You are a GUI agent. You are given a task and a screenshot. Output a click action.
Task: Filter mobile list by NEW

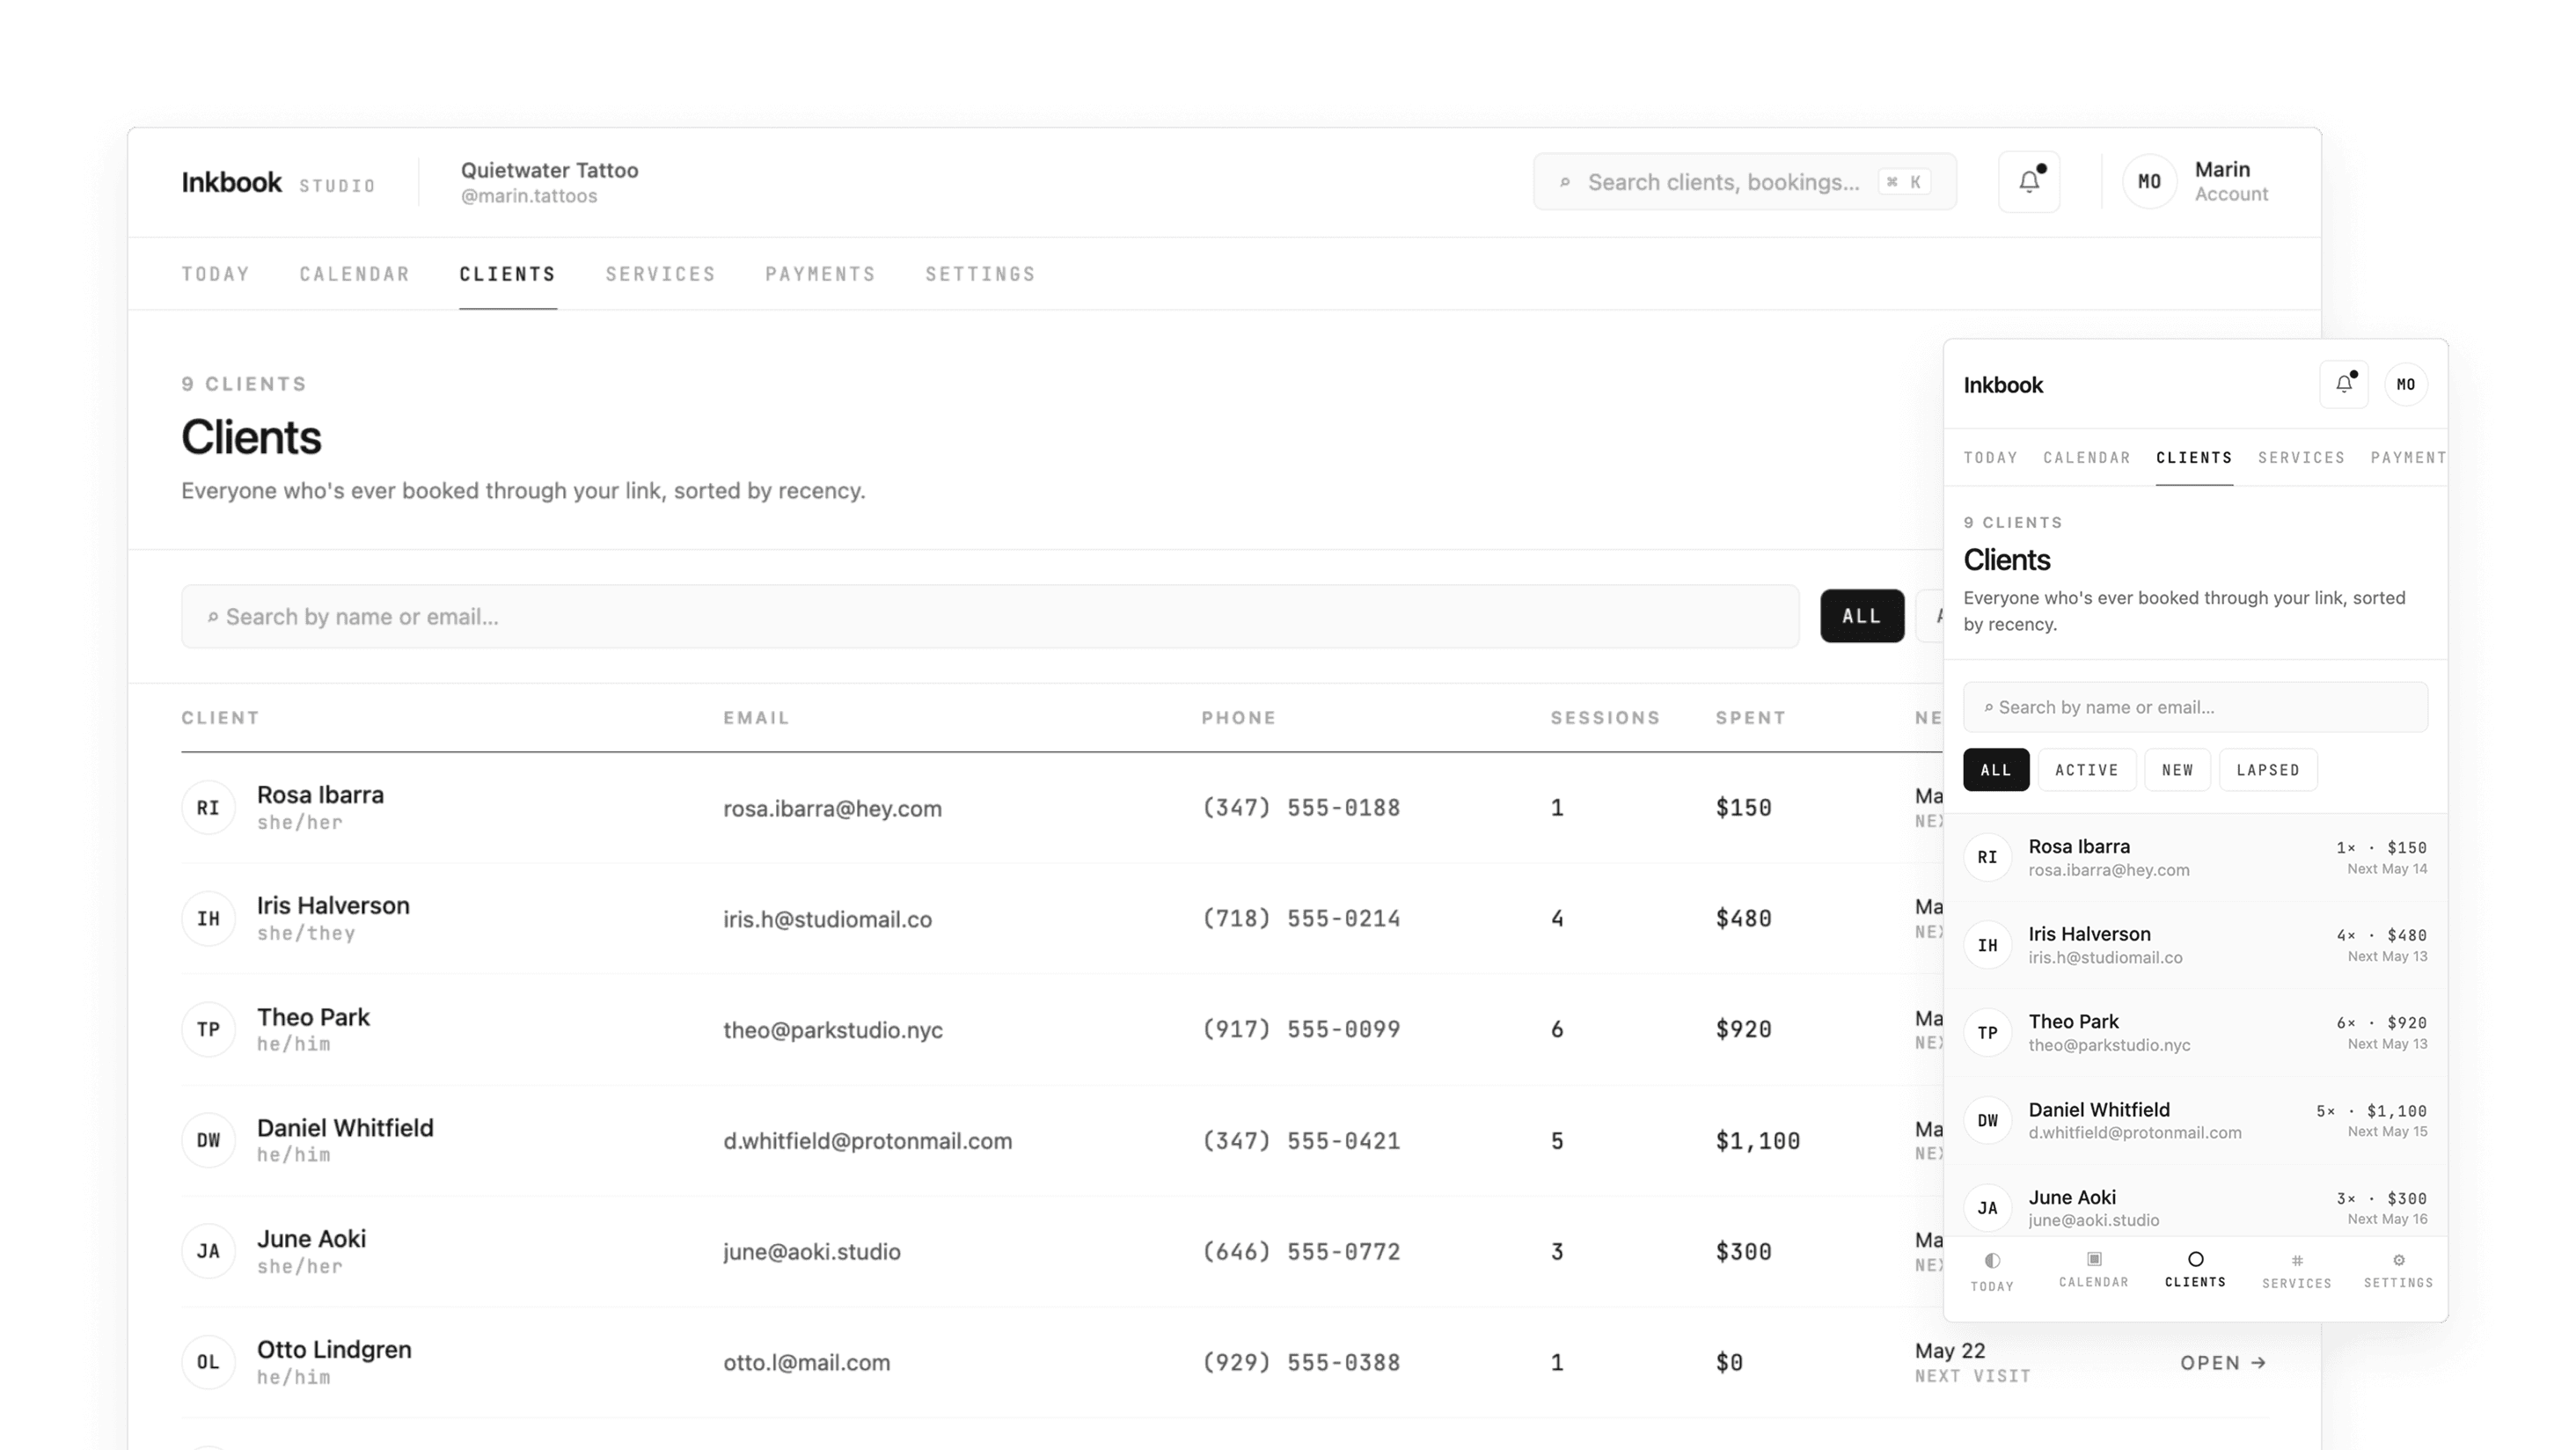(x=2178, y=770)
